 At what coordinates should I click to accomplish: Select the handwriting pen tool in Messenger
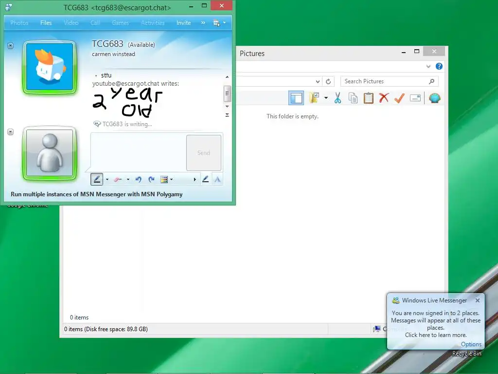tap(97, 179)
